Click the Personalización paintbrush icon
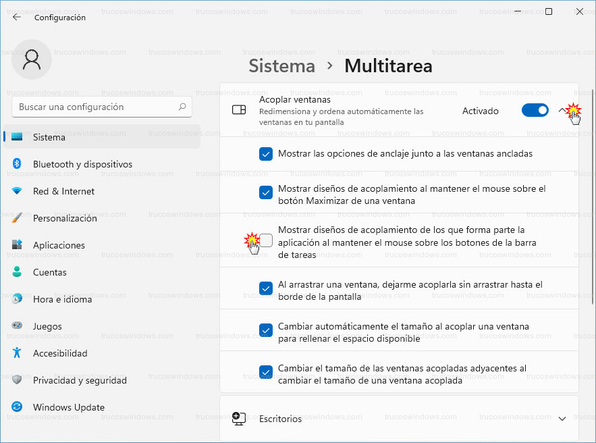596x443 pixels. pos(17,218)
